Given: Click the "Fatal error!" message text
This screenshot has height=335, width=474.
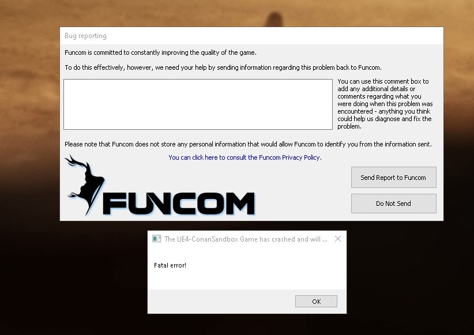Looking at the screenshot, I should click(170, 265).
